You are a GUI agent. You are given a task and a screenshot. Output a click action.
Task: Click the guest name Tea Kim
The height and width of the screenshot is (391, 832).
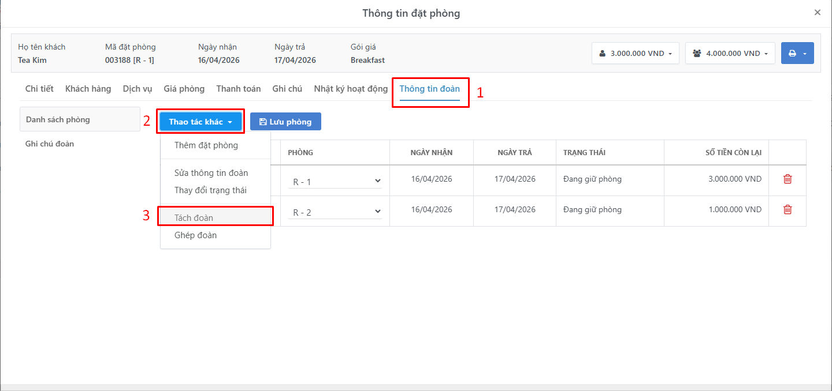pos(32,60)
